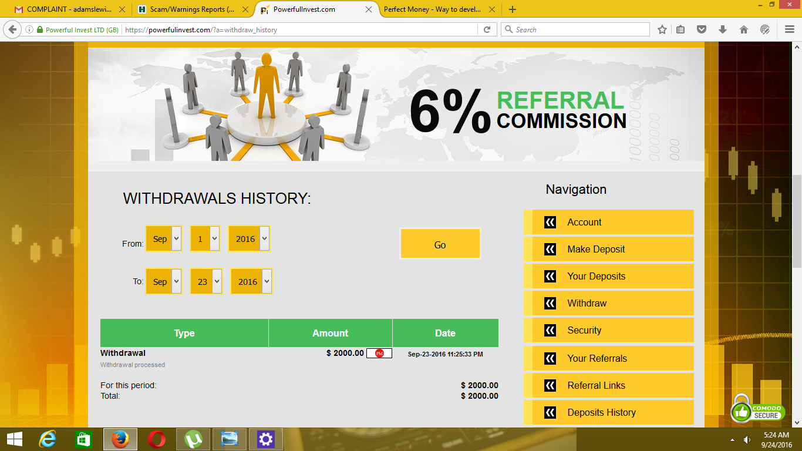Click the Perfect Money icon beside the amount
This screenshot has height=451, width=802.
pos(379,354)
